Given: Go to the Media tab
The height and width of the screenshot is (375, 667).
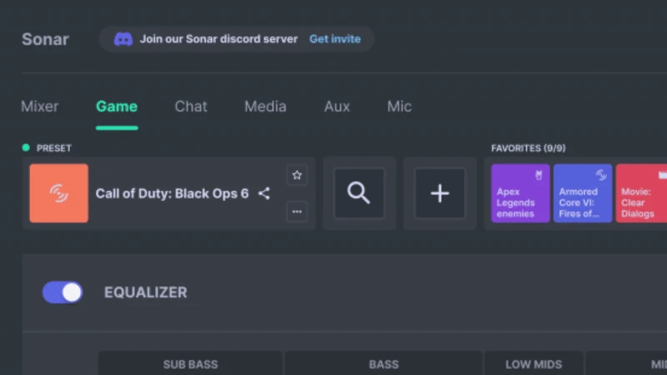Looking at the screenshot, I should point(265,107).
